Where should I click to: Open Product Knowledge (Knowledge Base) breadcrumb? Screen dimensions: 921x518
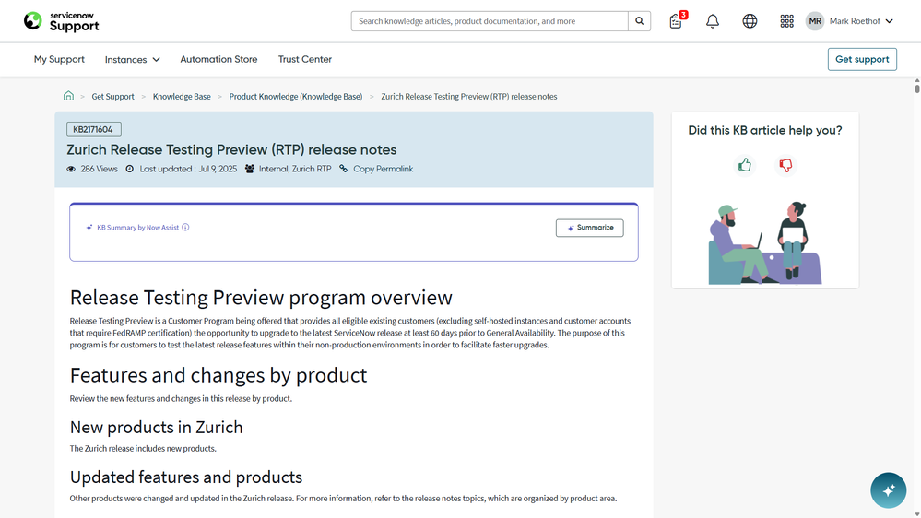(295, 96)
